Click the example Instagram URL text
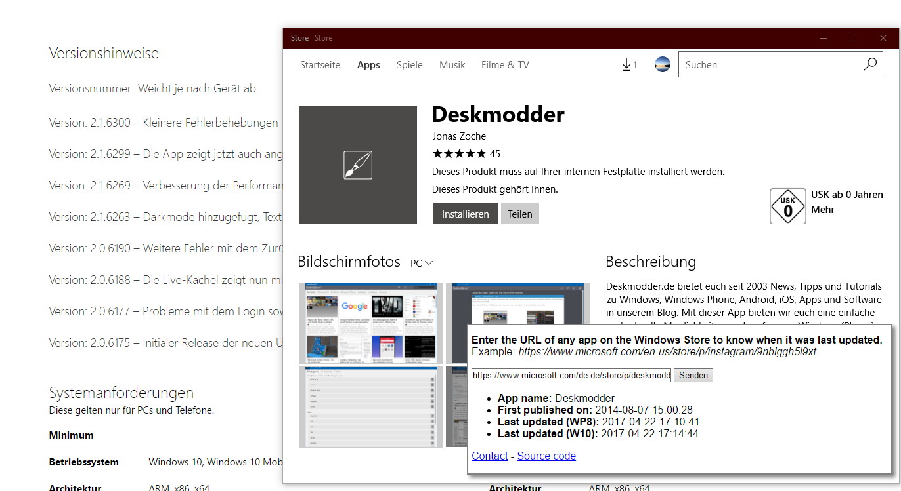This screenshot has width=901, height=491. (x=667, y=352)
